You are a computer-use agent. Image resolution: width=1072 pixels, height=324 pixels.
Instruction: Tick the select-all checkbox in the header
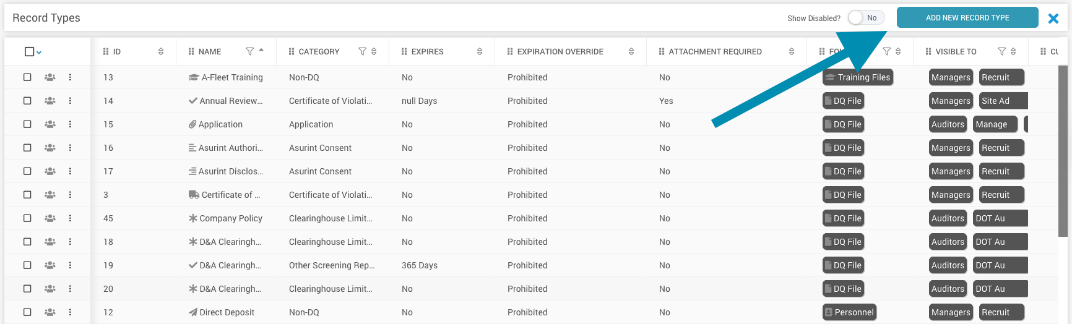[29, 51]
